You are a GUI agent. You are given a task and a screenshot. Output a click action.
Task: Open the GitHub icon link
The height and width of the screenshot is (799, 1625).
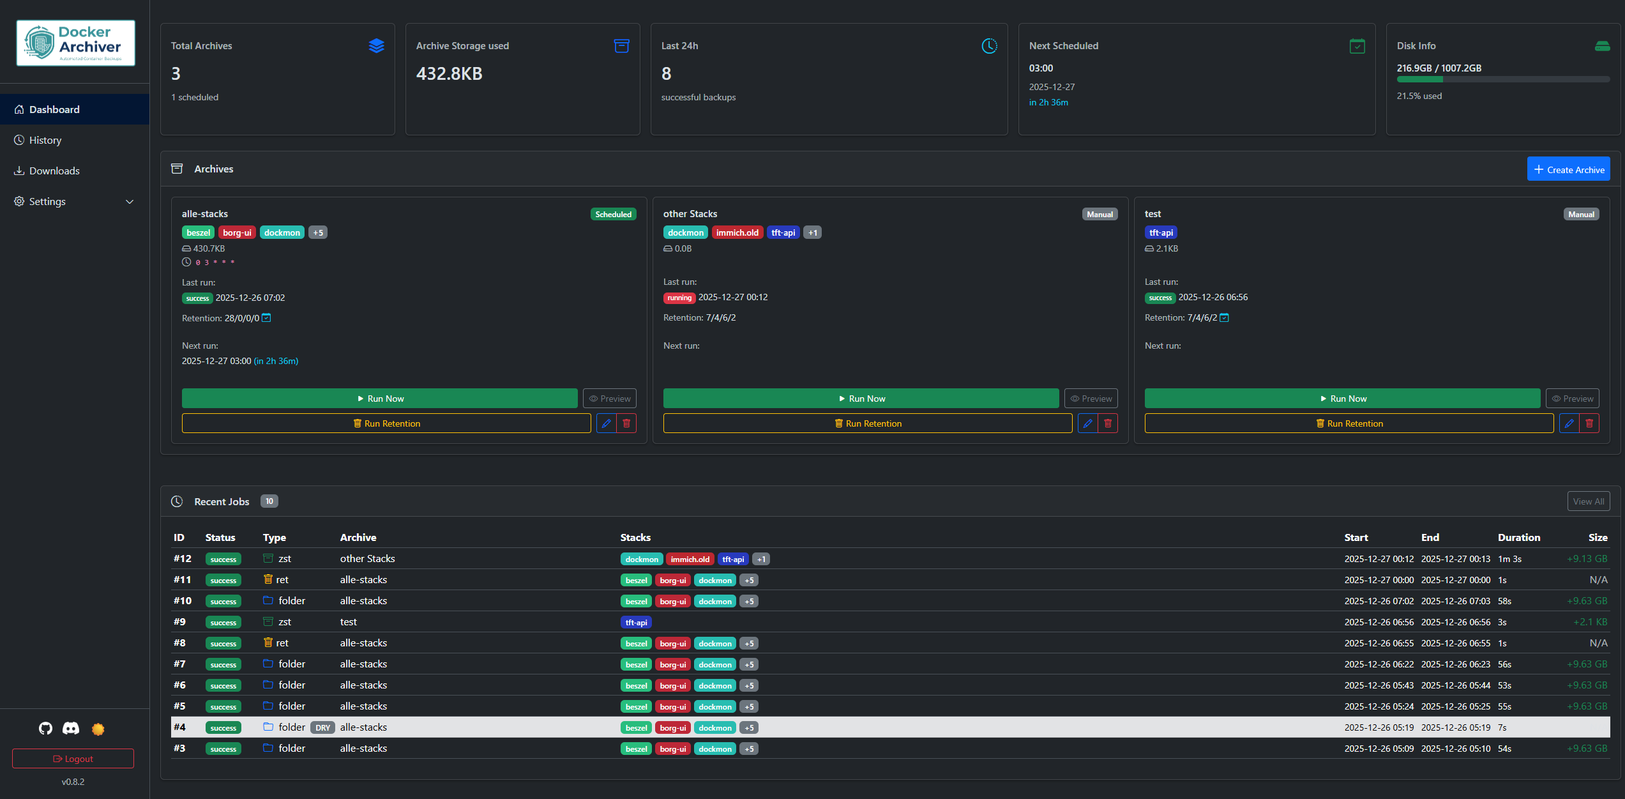(x=45, y=728)
